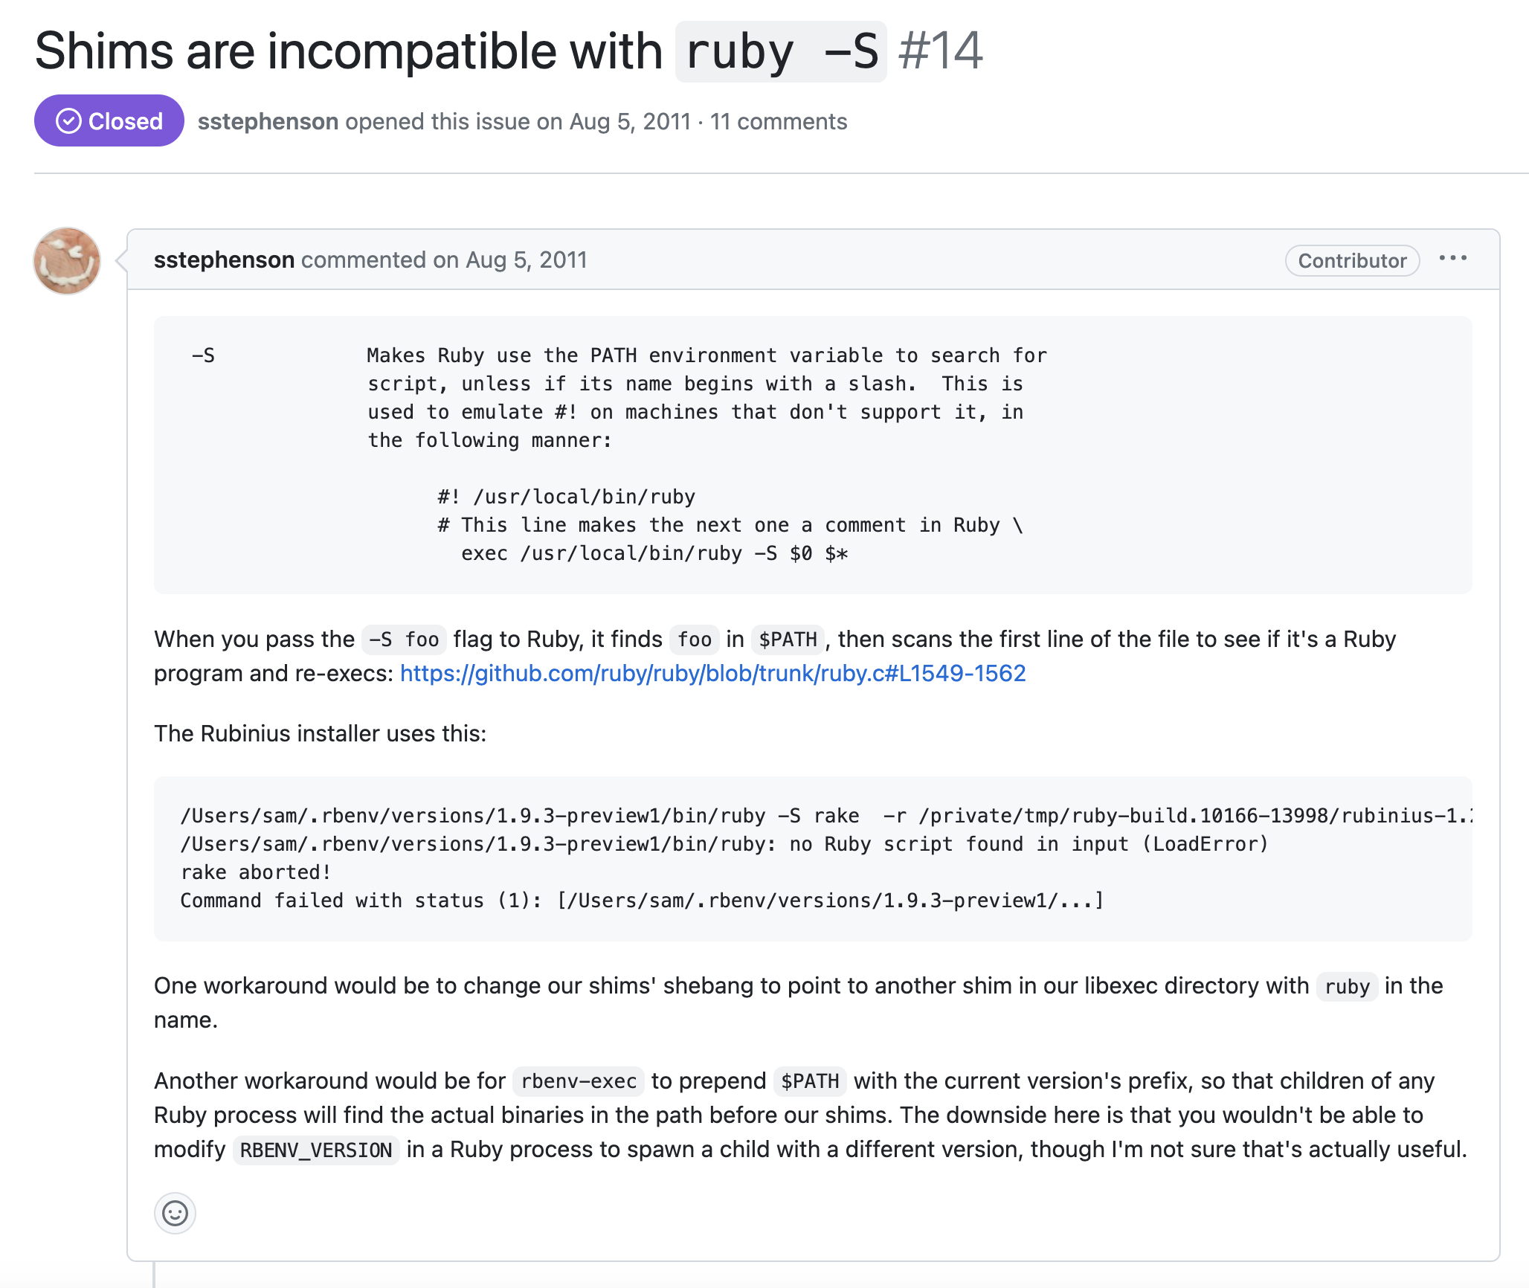Screen dimensions: 1529x1288
Task: Click sstephenson's profile avatar
Action: [x=67, y=261]
